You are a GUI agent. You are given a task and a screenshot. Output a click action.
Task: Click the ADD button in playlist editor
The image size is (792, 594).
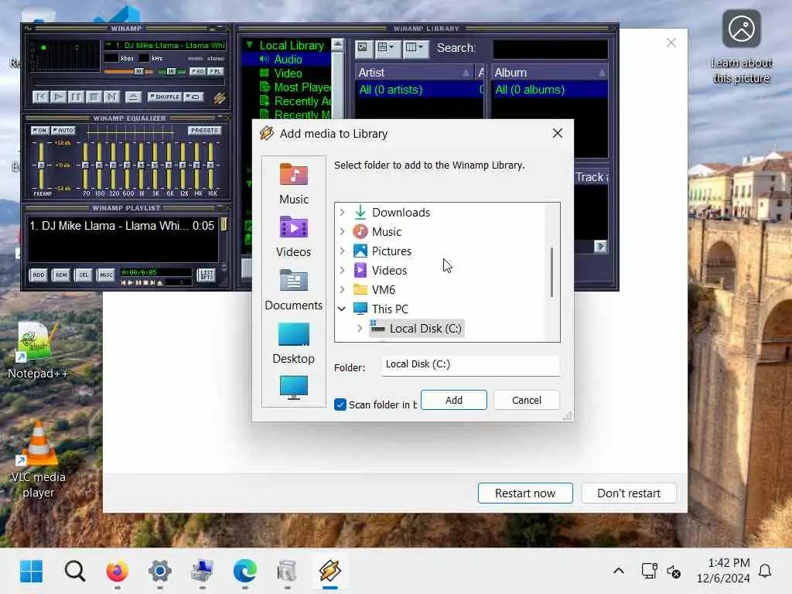(39, 275)
